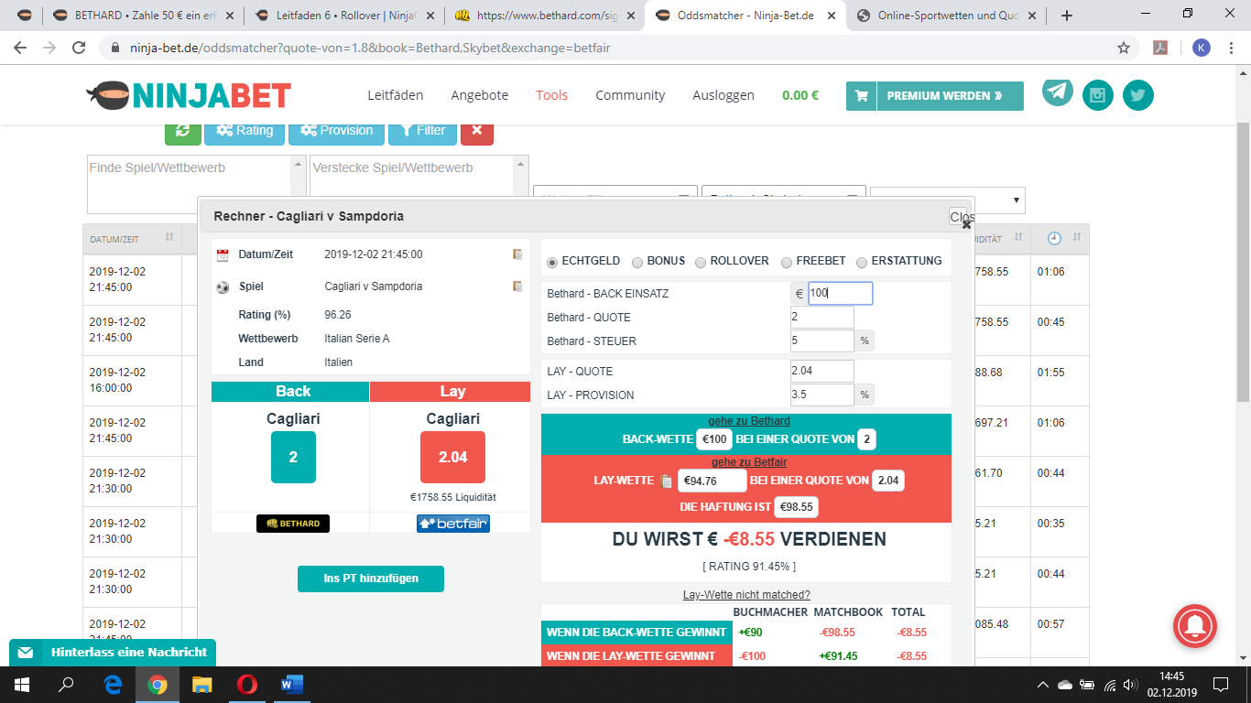The width and height of the screenshot is (1251, 703).
Task: Expand Verstecke Spiel/Wettbewerb list scroll arrow
Action: 521,165
